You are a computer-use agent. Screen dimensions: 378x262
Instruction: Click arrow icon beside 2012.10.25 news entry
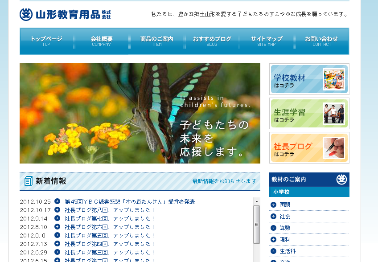[57, 201]
